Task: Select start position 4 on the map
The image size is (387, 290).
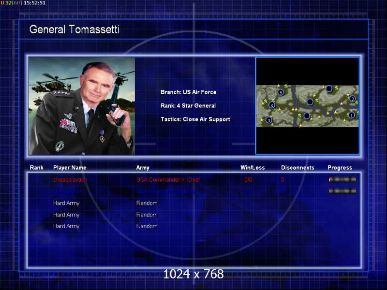Action: click(272, 105)
